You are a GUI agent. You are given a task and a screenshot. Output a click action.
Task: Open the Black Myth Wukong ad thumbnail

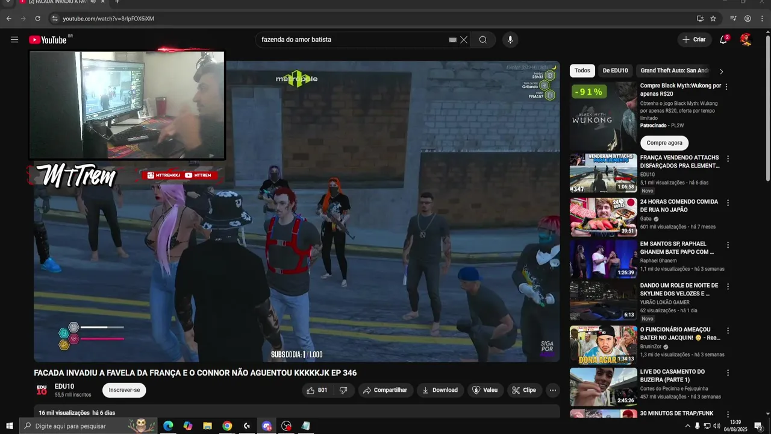(604, 116)
